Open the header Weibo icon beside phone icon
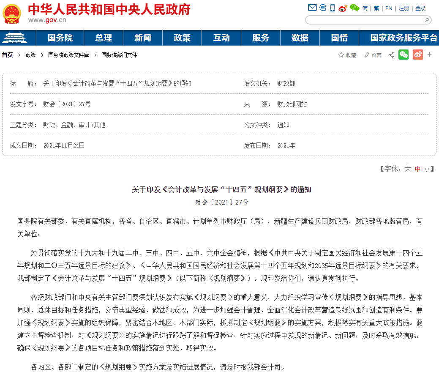Image resolution: width=439 pixels, height=372 pixels. pos(343,8)
